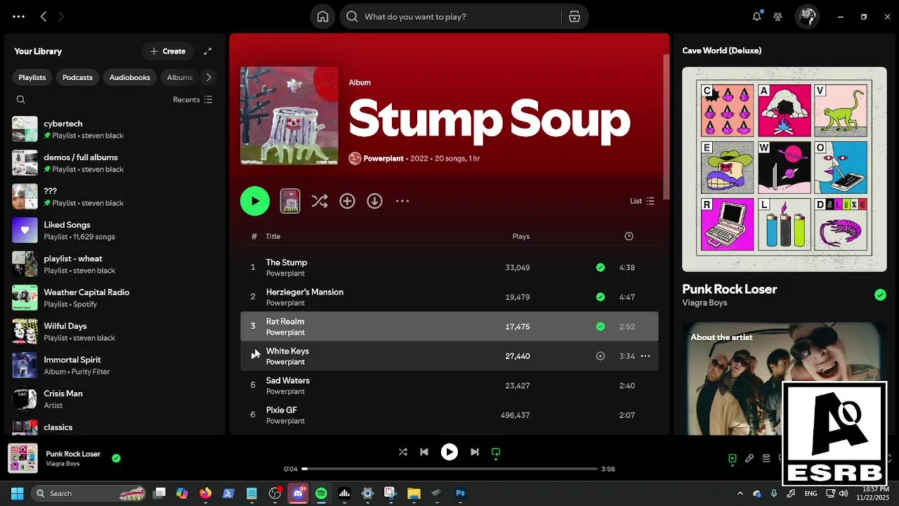This screenshot has width=899, height=506.
Task: Open the What's New notifications bell
Action: coord(756,16)
